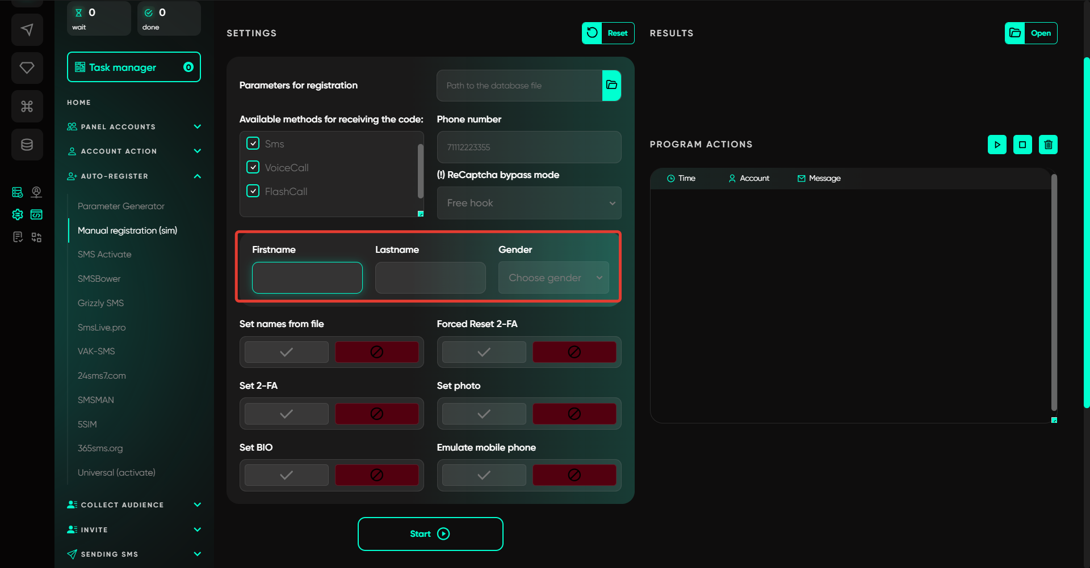This screenshot has height=568, width=1090.
Task: Uncheck the VoiceCall checkbox
Action: point(253,167)
